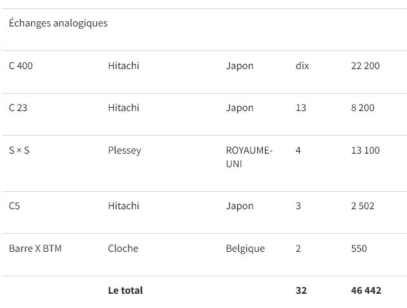
Task: Click Hitachi in the C 400 row
Action: click(123, 66)
